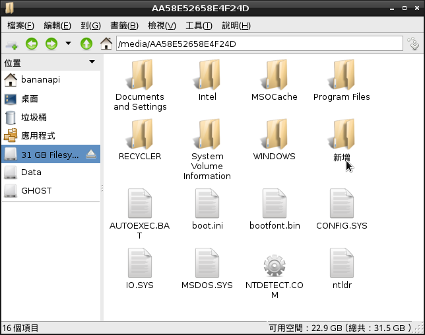Select the WINDOWS folder

(274, 139)
